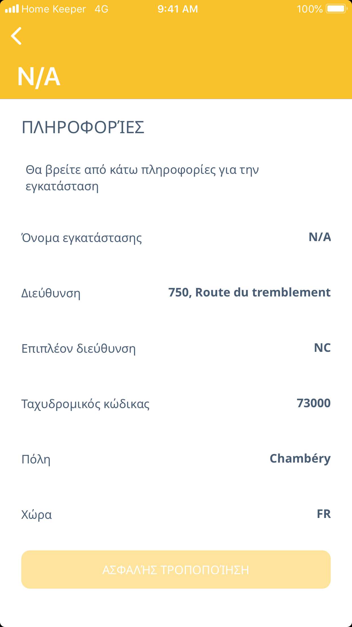This screenshot has height=627, width=352.
Task: Click the battery icon in status bar
Action: (x=336, y=9)
